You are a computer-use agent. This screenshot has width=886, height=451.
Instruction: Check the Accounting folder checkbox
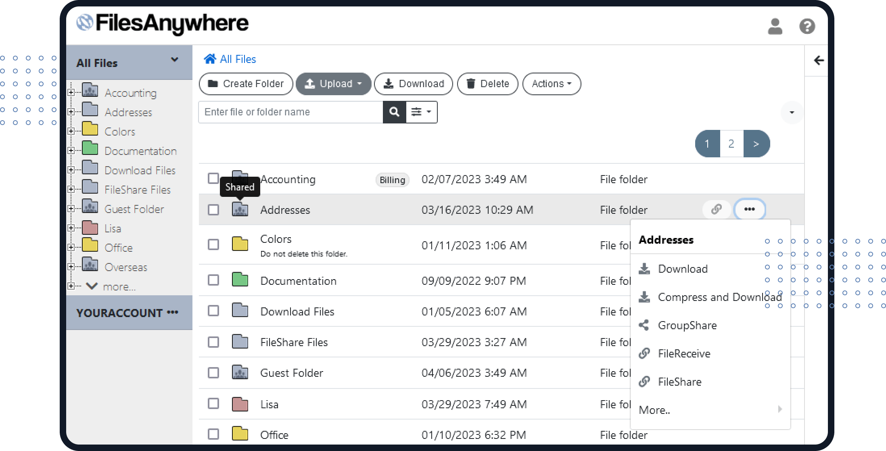tap(213, 178)
